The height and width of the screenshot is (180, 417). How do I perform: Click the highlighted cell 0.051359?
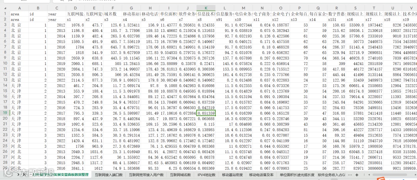(x=206, y=113)
